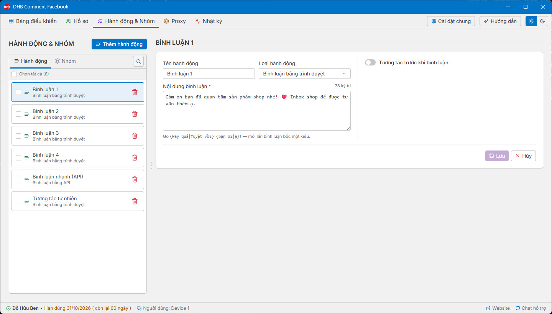This screenshot has width=552, height=314.
Task: Click the Tên hành động input field
Action: pyautogui.click(x=209, y=74)
